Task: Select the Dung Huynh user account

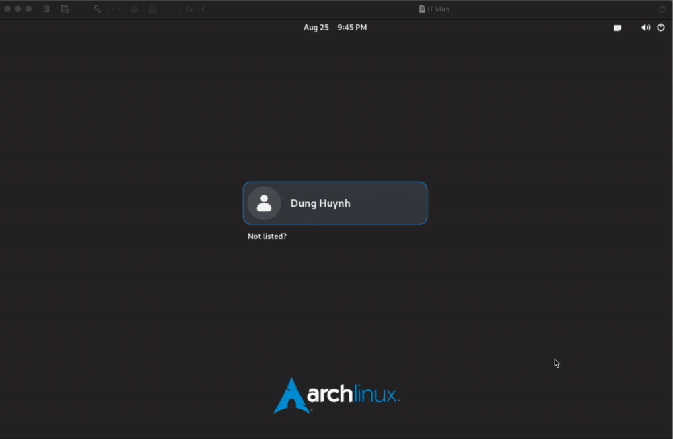Action: (334, 203)
